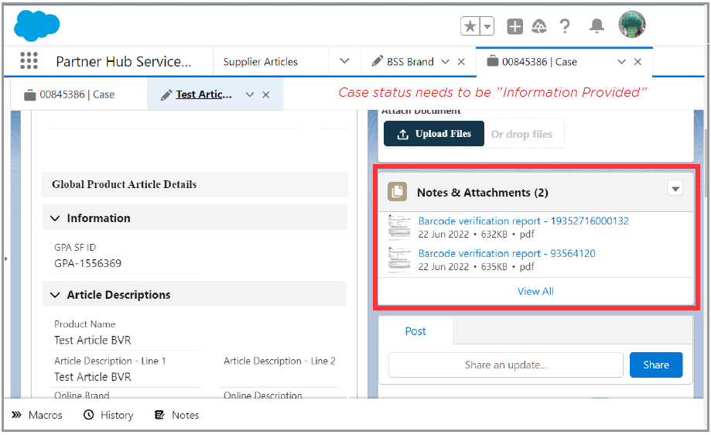The width and height of the screenshot is (711, 435).
Task: Open Barcode verification report - 93564120
Action: (507, 253)
